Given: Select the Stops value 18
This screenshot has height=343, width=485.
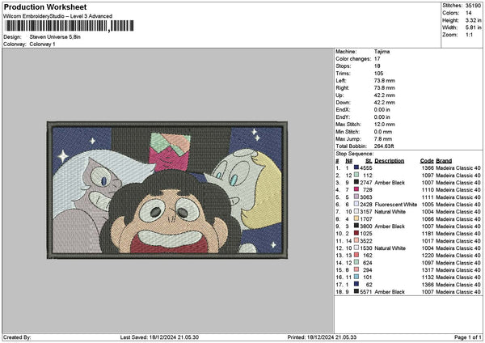Looking at the screenshot, I should point(377,66).
